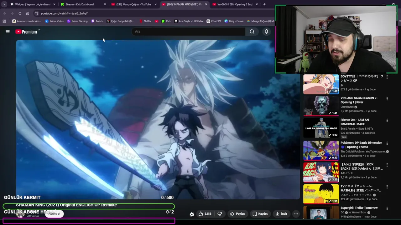Close the Kick Dashboard tab
This screenshot has width=401, height=225.
pos(105,4)
